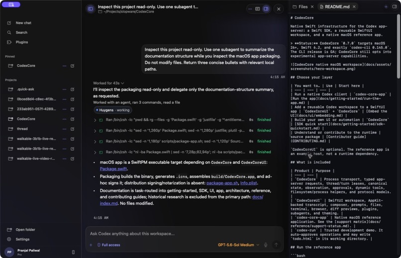
Task: Show options for thread project
Action: pyautogui.click(x=64, y=129)
